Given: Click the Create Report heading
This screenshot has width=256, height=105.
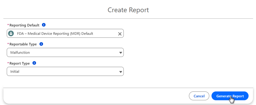Looking at the screenshot, I should coord(128,10).
